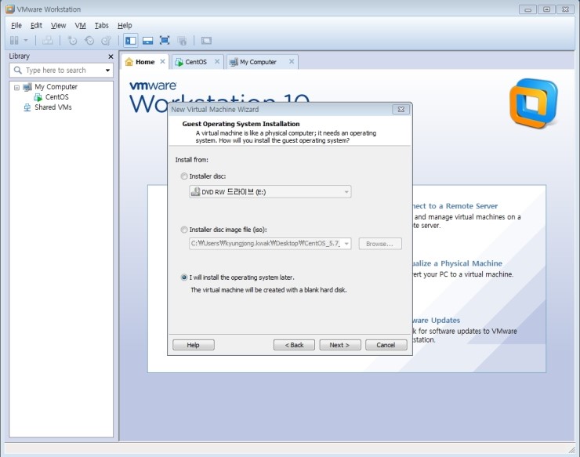Click the library search magnifier icon
The height and width of the screenshot is (457, 580).
17,70
